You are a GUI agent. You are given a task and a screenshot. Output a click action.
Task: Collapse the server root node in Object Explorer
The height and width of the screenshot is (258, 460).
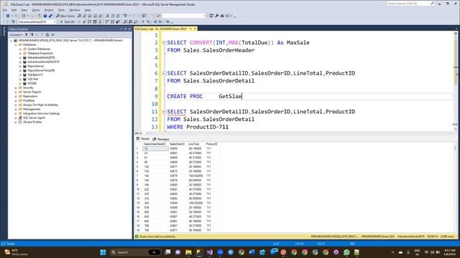11,41
